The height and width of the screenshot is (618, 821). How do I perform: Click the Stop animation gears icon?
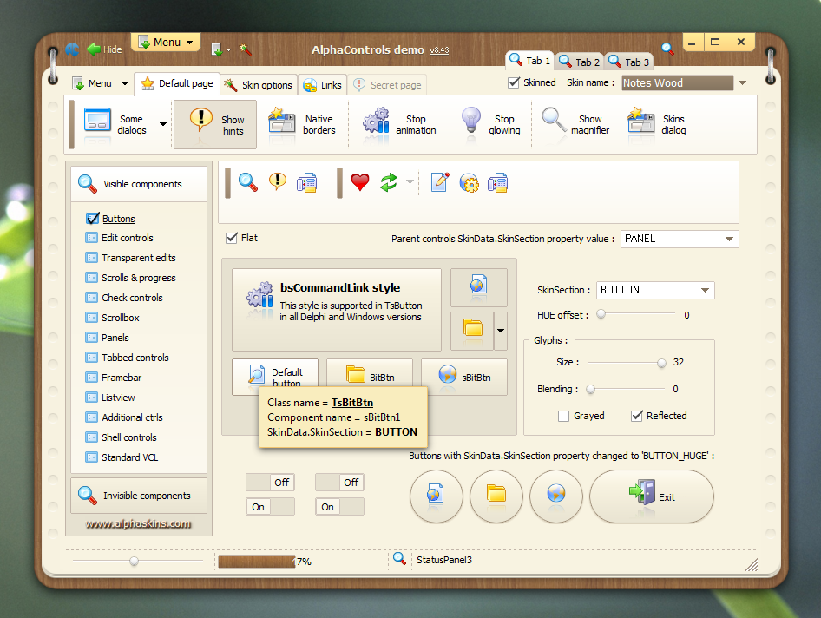(377, 122)
